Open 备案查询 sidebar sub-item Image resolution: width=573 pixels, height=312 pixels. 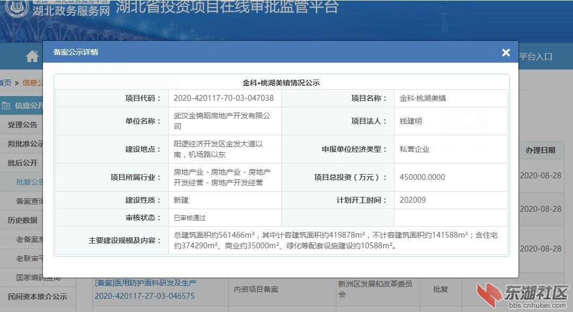click(30, 201)
